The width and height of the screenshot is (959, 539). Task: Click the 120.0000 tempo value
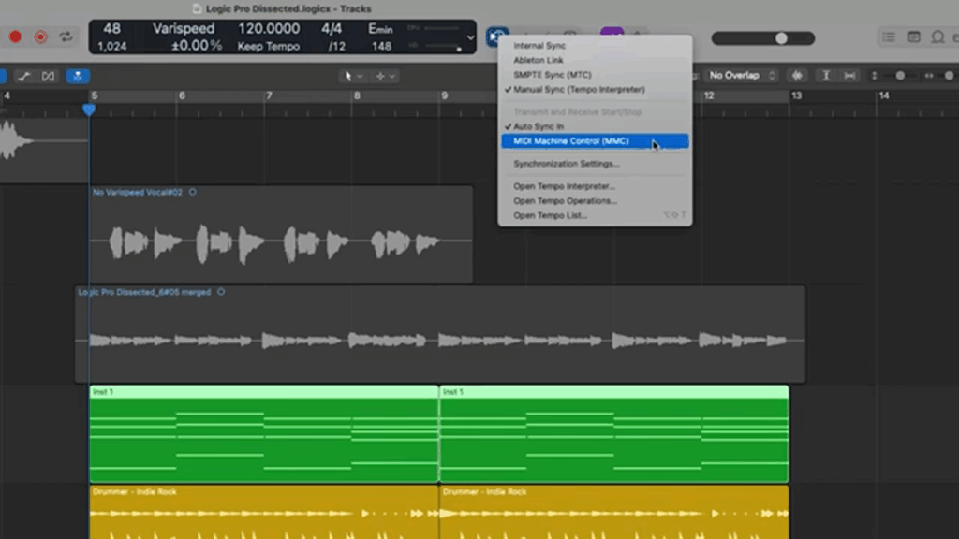(x=269, y=29)
